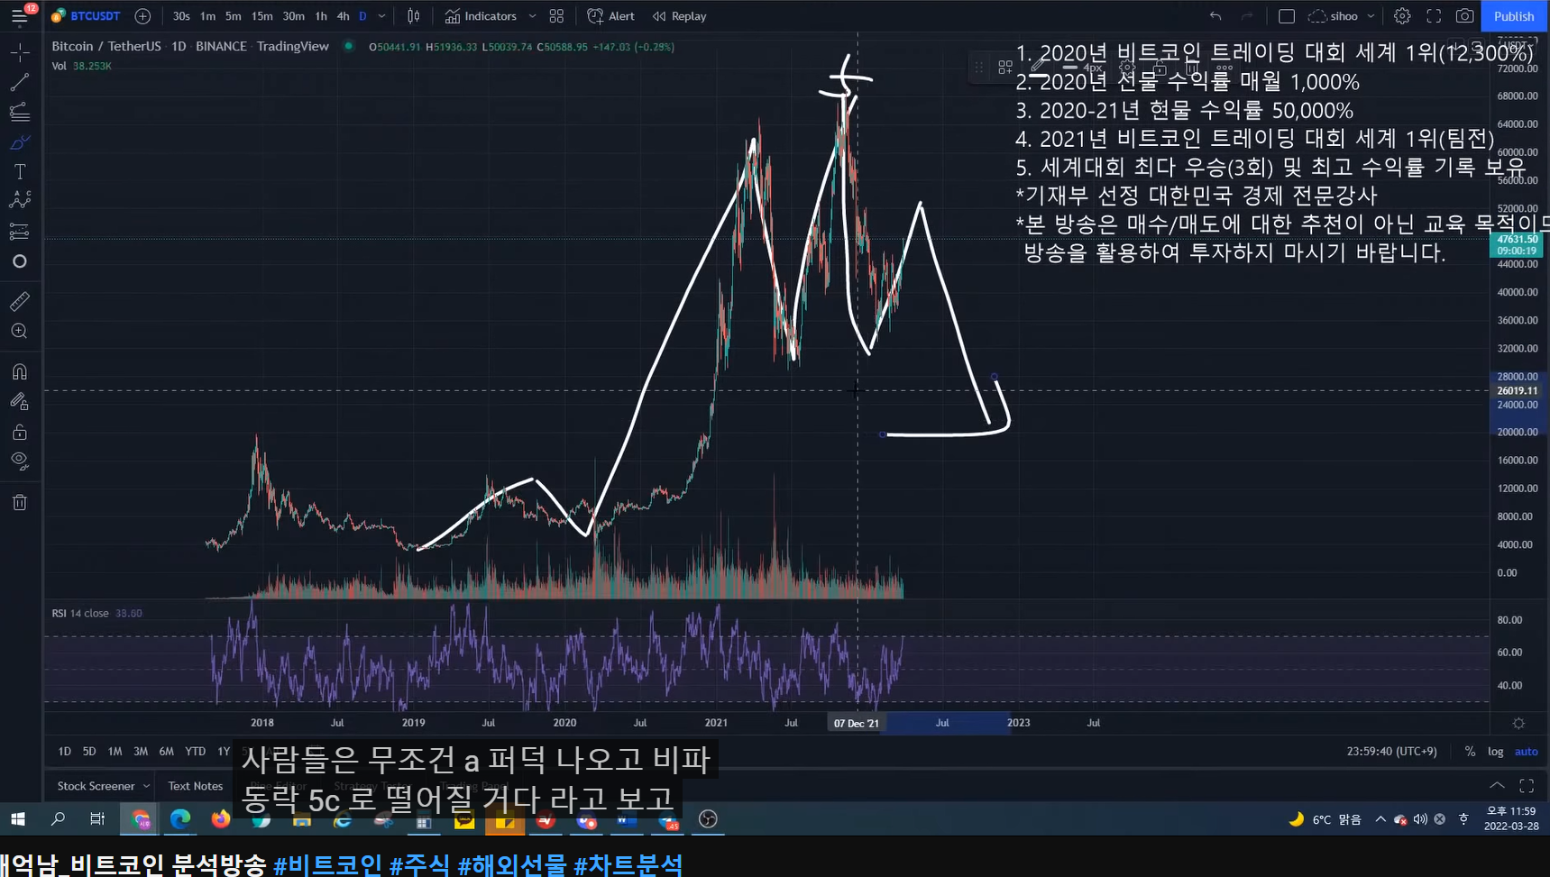Set range to 6M
Viewport: 1550px width, 877px height.
pyautogui.click(x=166, y=751)
